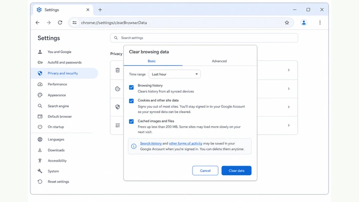Click the Autofill key icon

(40, 62)
